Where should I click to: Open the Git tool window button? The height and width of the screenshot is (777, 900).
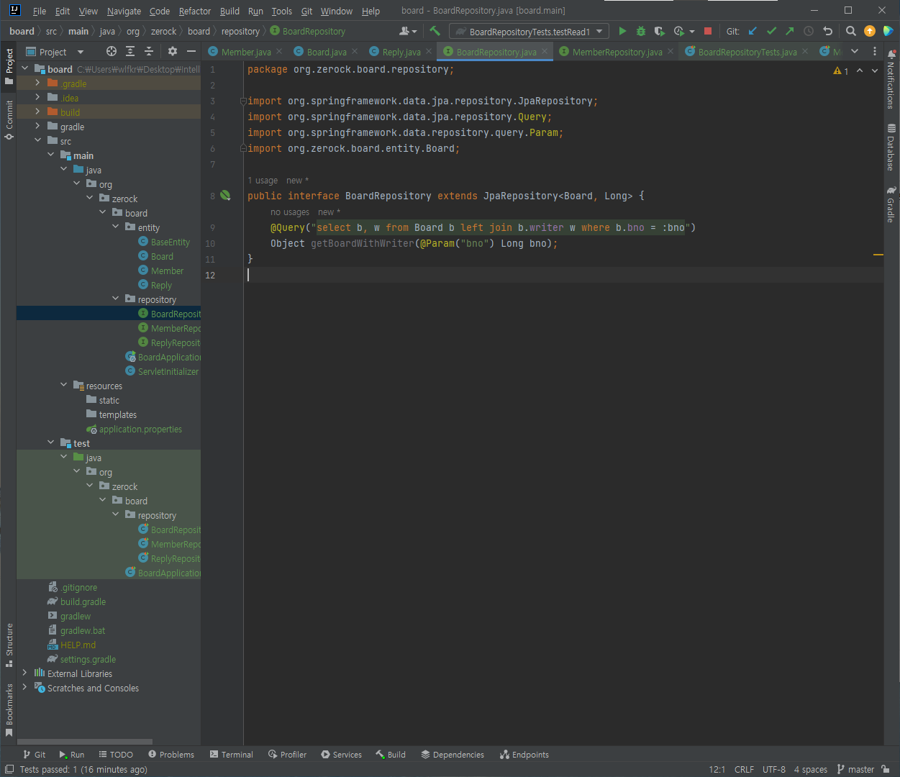(x=34, y=755)
